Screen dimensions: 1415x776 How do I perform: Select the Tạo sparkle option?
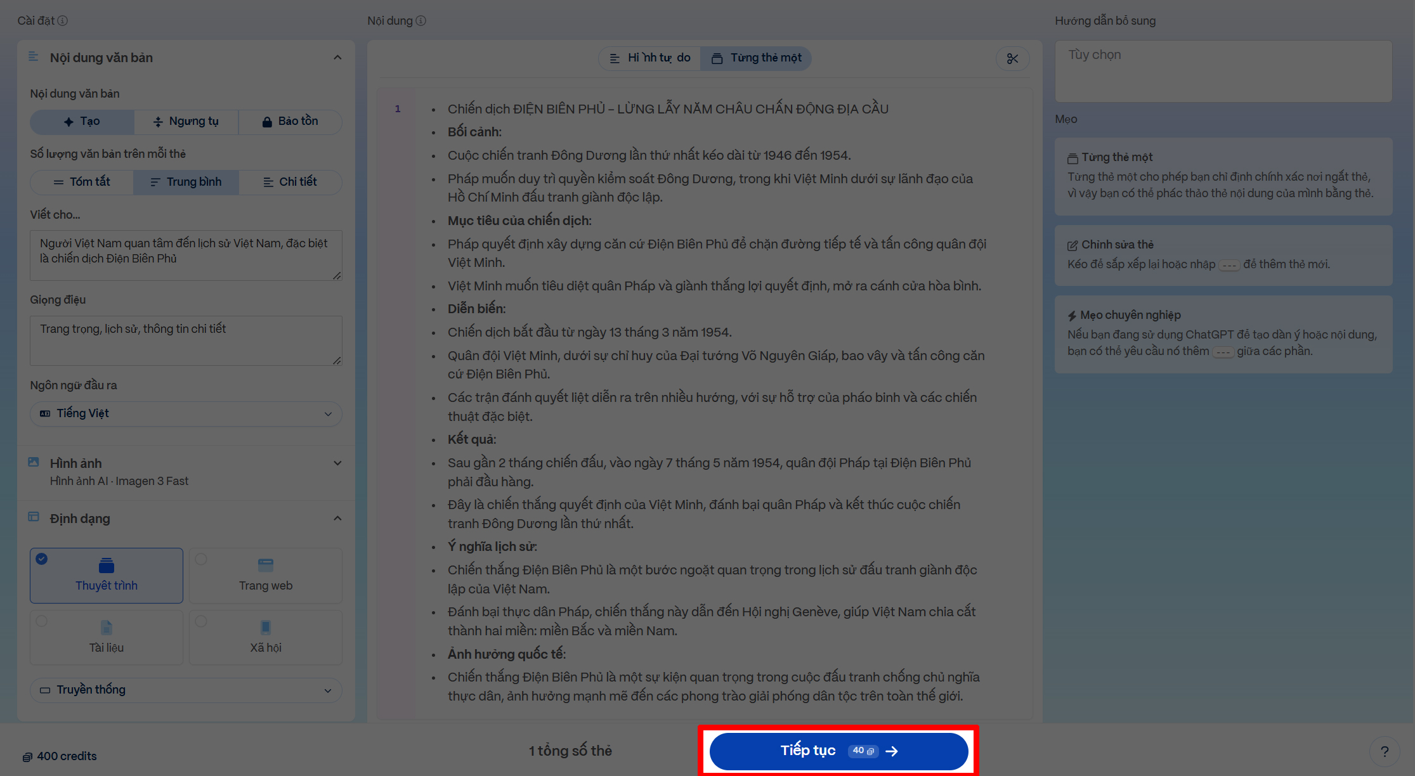[x=82, y=122]
